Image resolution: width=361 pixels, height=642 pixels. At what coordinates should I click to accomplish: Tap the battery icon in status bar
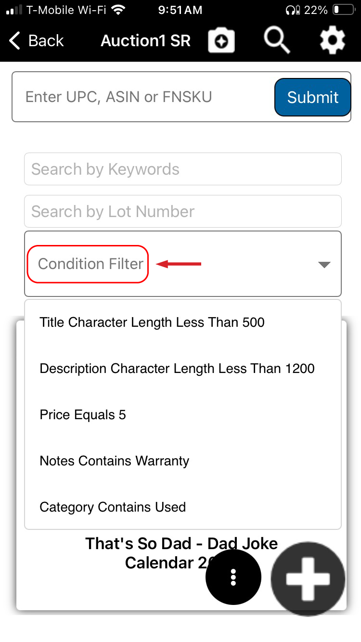tap(343, 10)
